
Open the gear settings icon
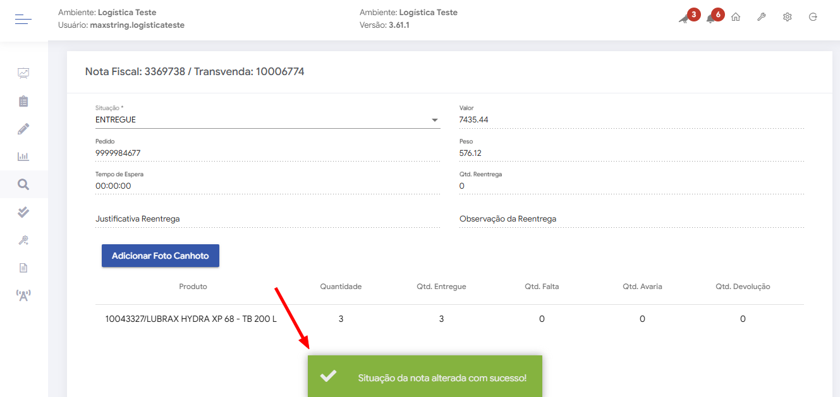pos(788,18)
